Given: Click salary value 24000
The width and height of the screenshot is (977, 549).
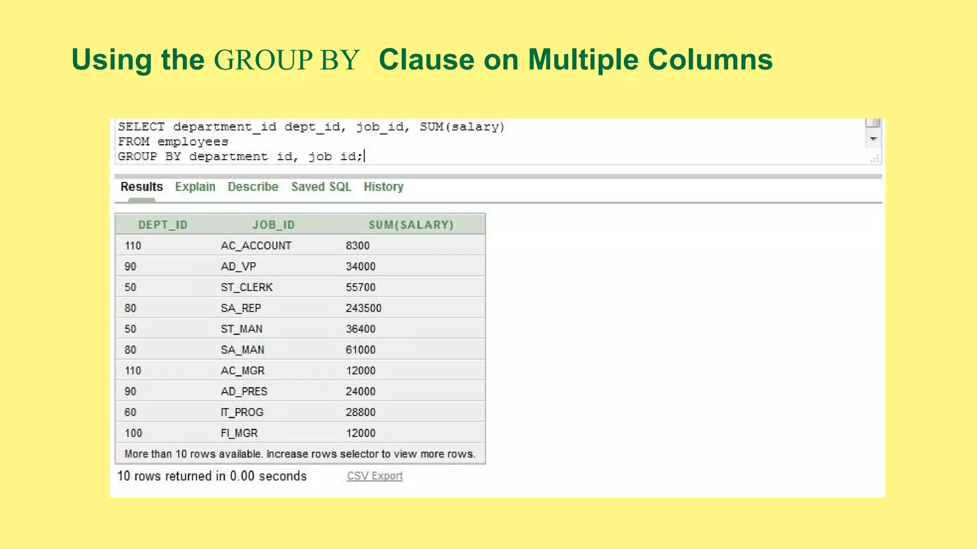Looking at the screenshot, I should pos(361,391).
